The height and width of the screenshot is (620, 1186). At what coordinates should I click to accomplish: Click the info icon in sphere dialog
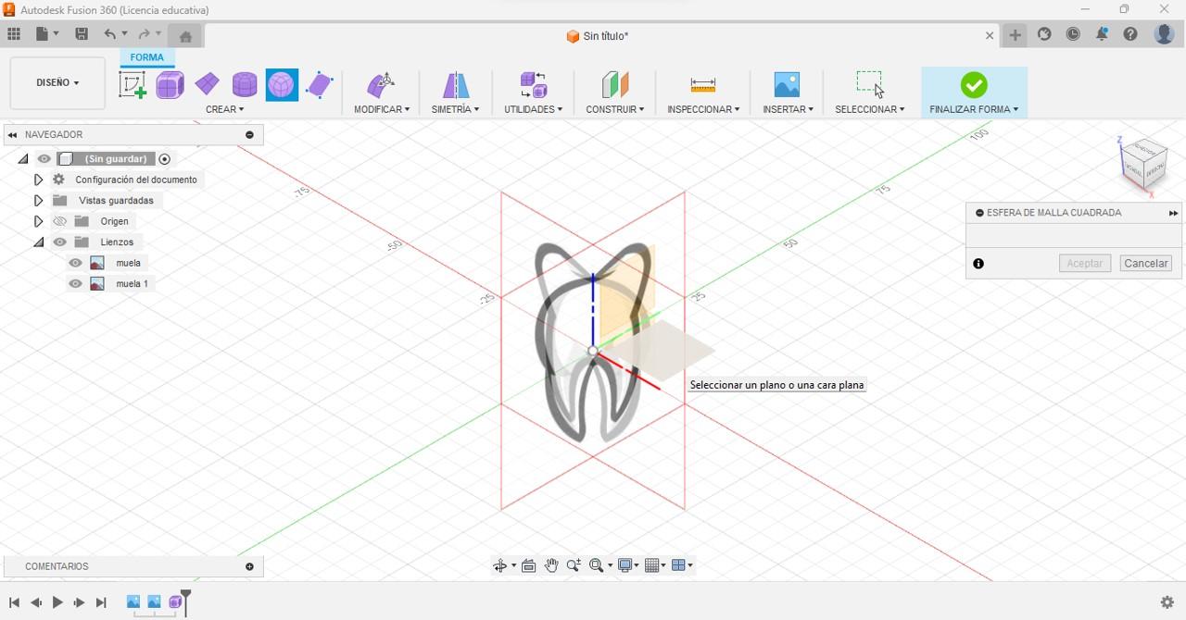(x=978, y=264)
